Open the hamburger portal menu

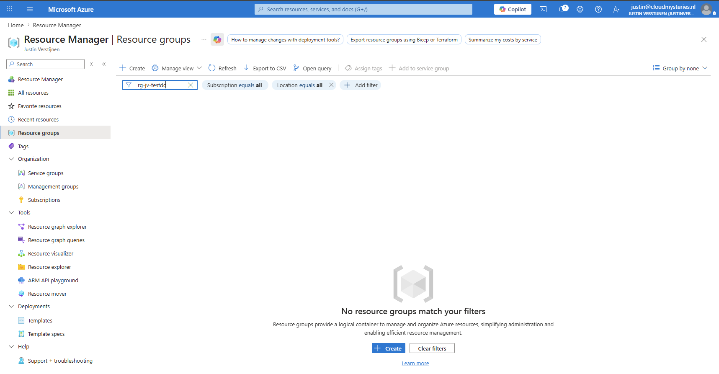(29, 9)
